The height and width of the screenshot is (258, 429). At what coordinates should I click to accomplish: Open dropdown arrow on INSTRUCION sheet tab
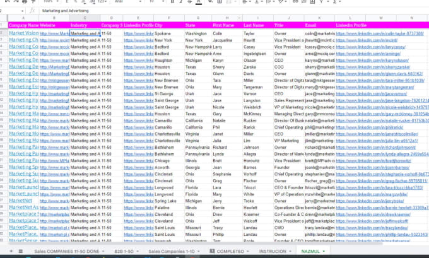[x=290, y=251]
